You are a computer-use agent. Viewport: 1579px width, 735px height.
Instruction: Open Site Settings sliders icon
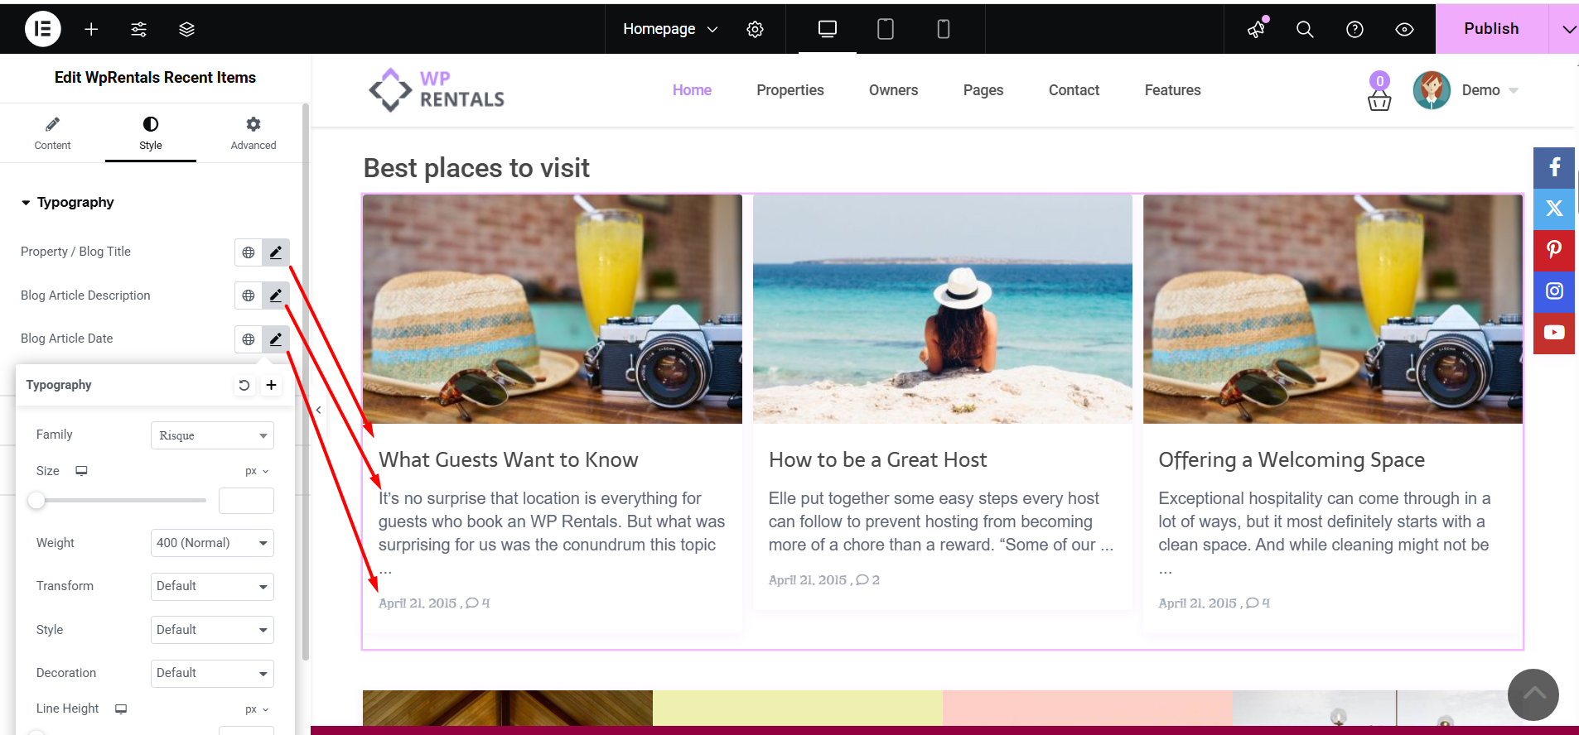pos(139,29)
